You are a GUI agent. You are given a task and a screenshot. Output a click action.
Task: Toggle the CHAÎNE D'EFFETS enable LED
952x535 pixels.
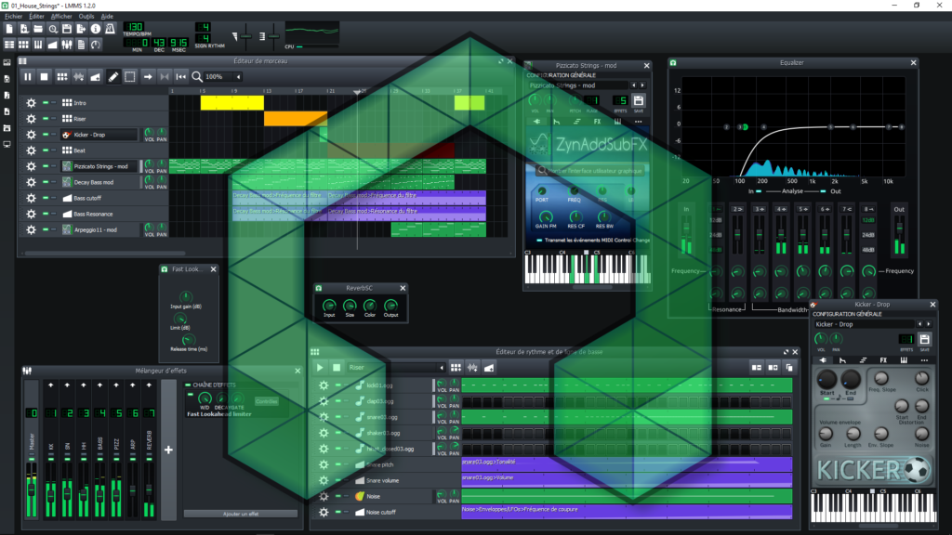(x=187, y=385)
